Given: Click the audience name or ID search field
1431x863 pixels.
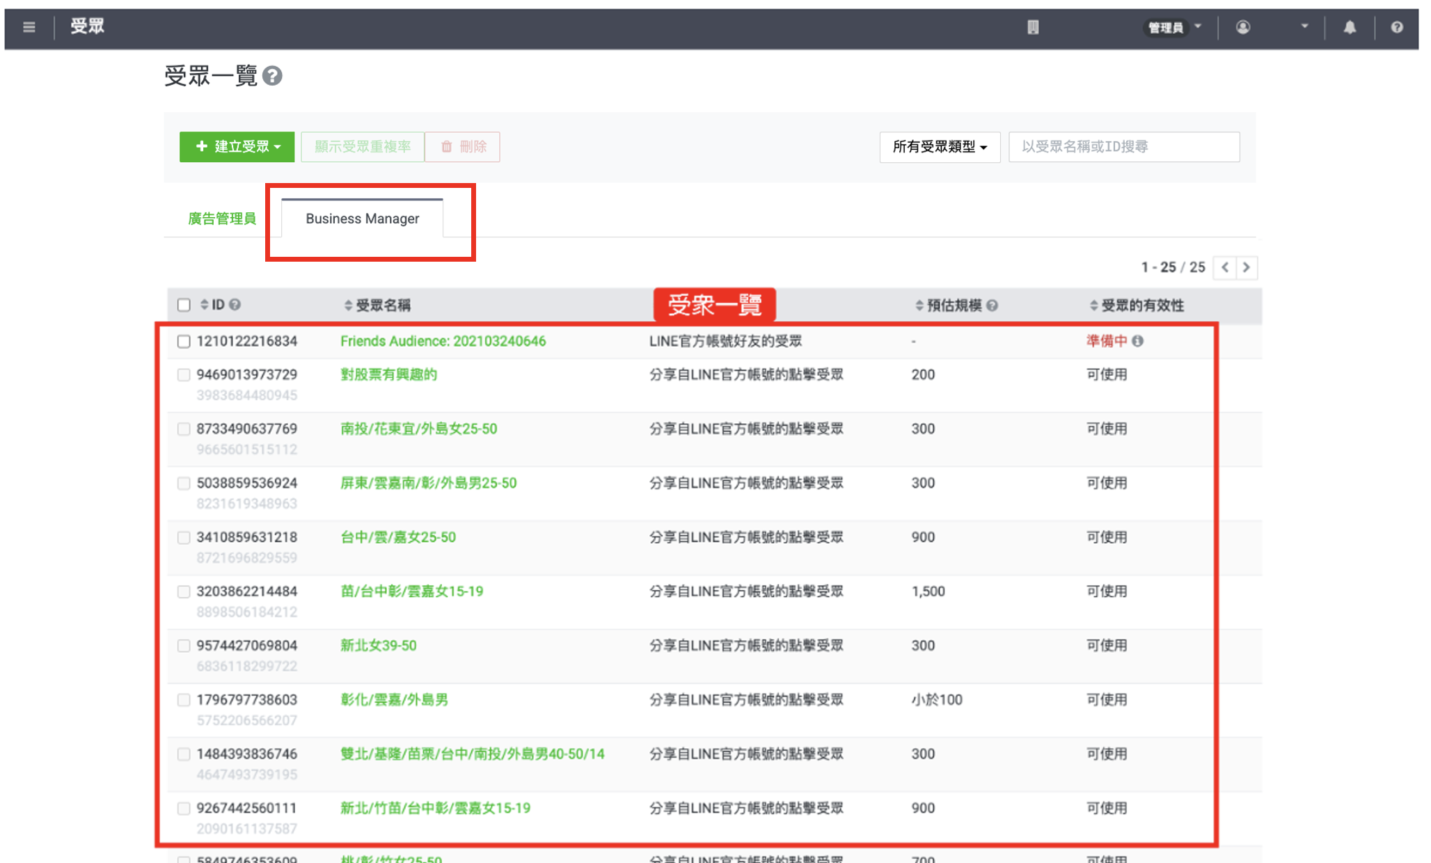Looking at the screenshot, I should click(x=1123, y=147).
